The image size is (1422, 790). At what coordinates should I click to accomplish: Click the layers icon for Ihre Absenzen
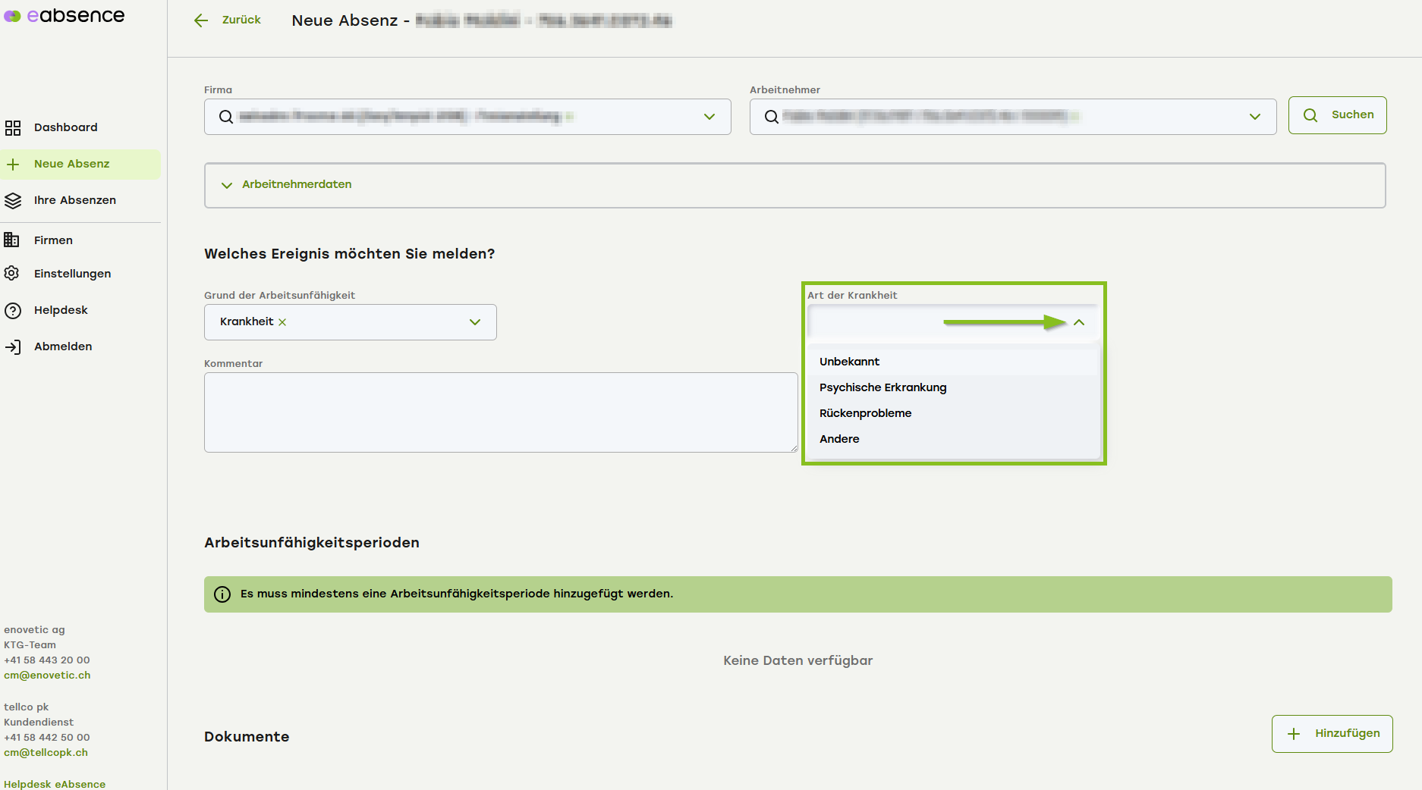pos(13,201)
